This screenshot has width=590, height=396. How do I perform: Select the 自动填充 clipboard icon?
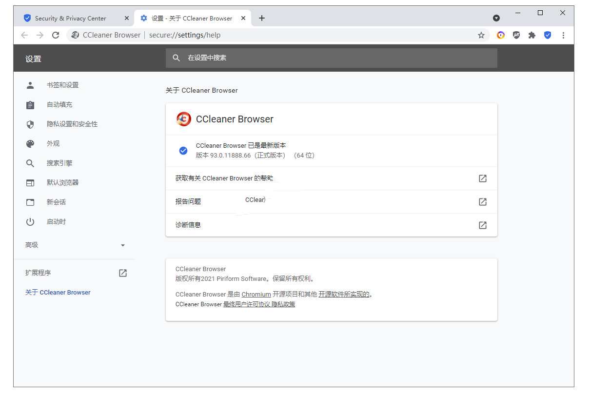pyautogui.click(x=30, y=104)
